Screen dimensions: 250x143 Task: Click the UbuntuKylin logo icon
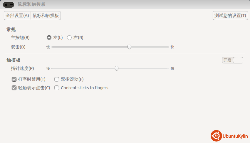point(216,136)
